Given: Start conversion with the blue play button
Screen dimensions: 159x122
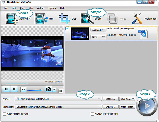Looking at the screenshot, I should pos(147,106).
